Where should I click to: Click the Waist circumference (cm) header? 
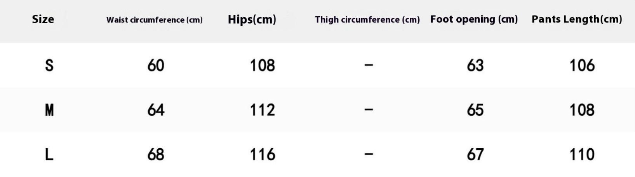(154, 20)
